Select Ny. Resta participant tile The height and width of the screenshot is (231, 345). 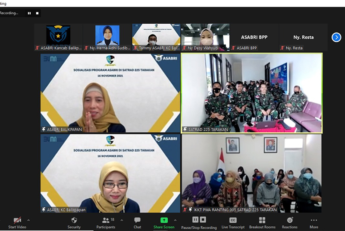coord(304,37)
